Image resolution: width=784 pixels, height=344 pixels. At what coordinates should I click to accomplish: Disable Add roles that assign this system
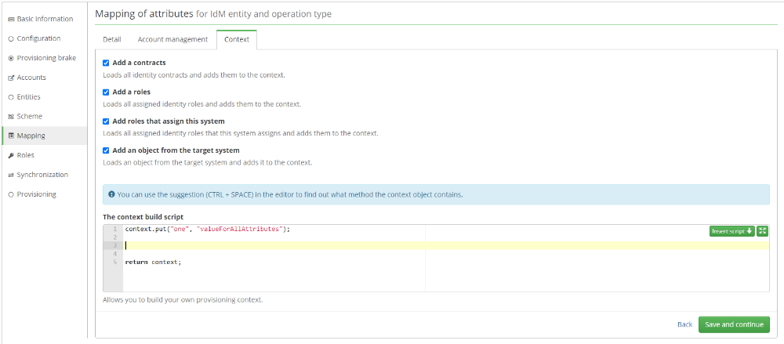pos(106,121)
